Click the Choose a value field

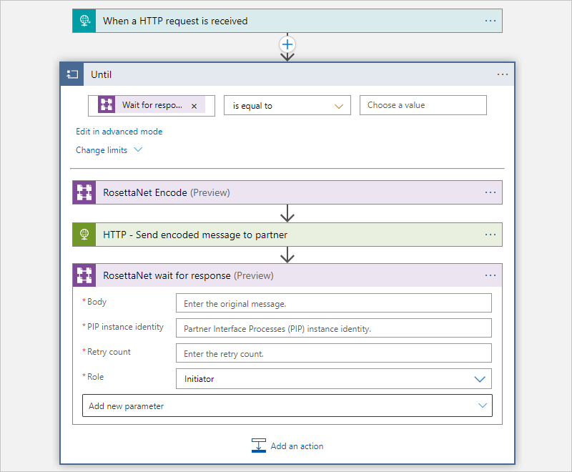[x=423, y=105]
